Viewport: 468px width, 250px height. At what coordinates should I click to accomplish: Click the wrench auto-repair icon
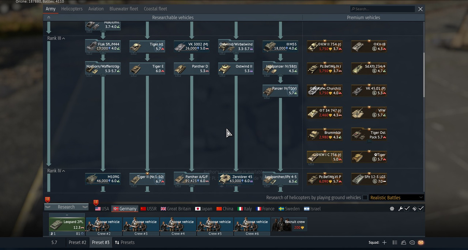click(x=400, y=209)
